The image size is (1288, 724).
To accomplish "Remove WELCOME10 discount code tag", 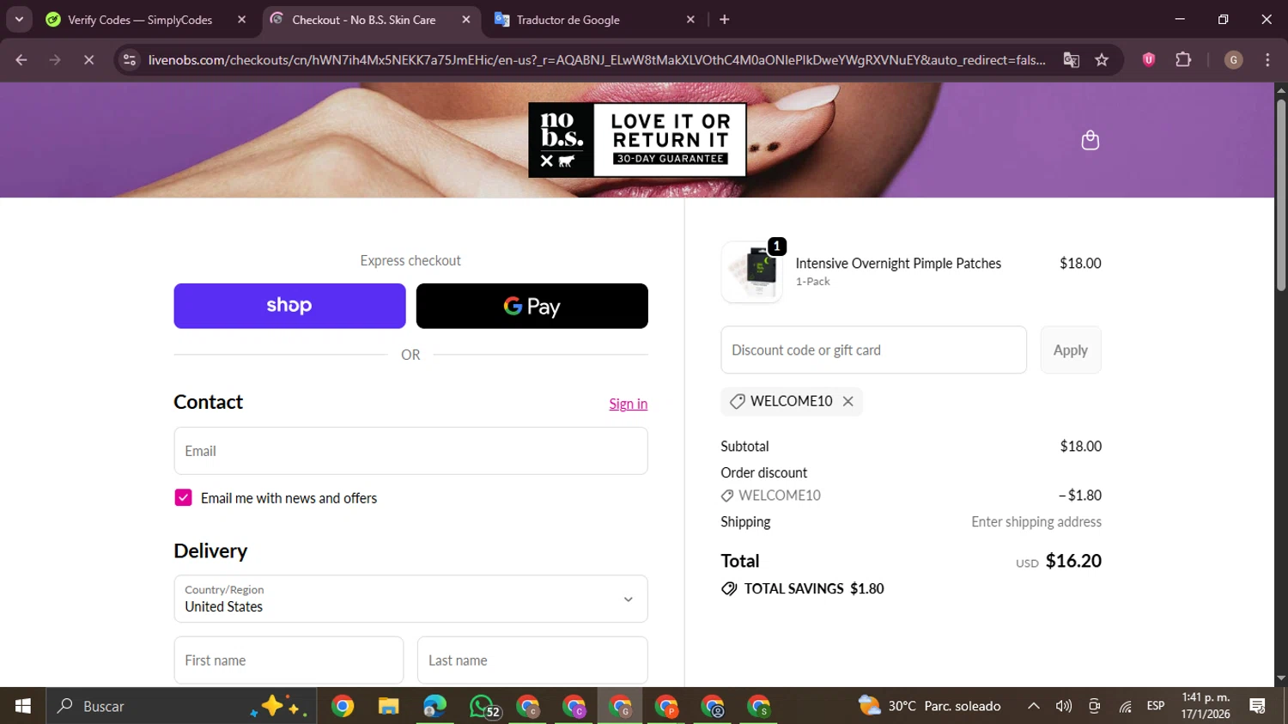I will (848, 401).
